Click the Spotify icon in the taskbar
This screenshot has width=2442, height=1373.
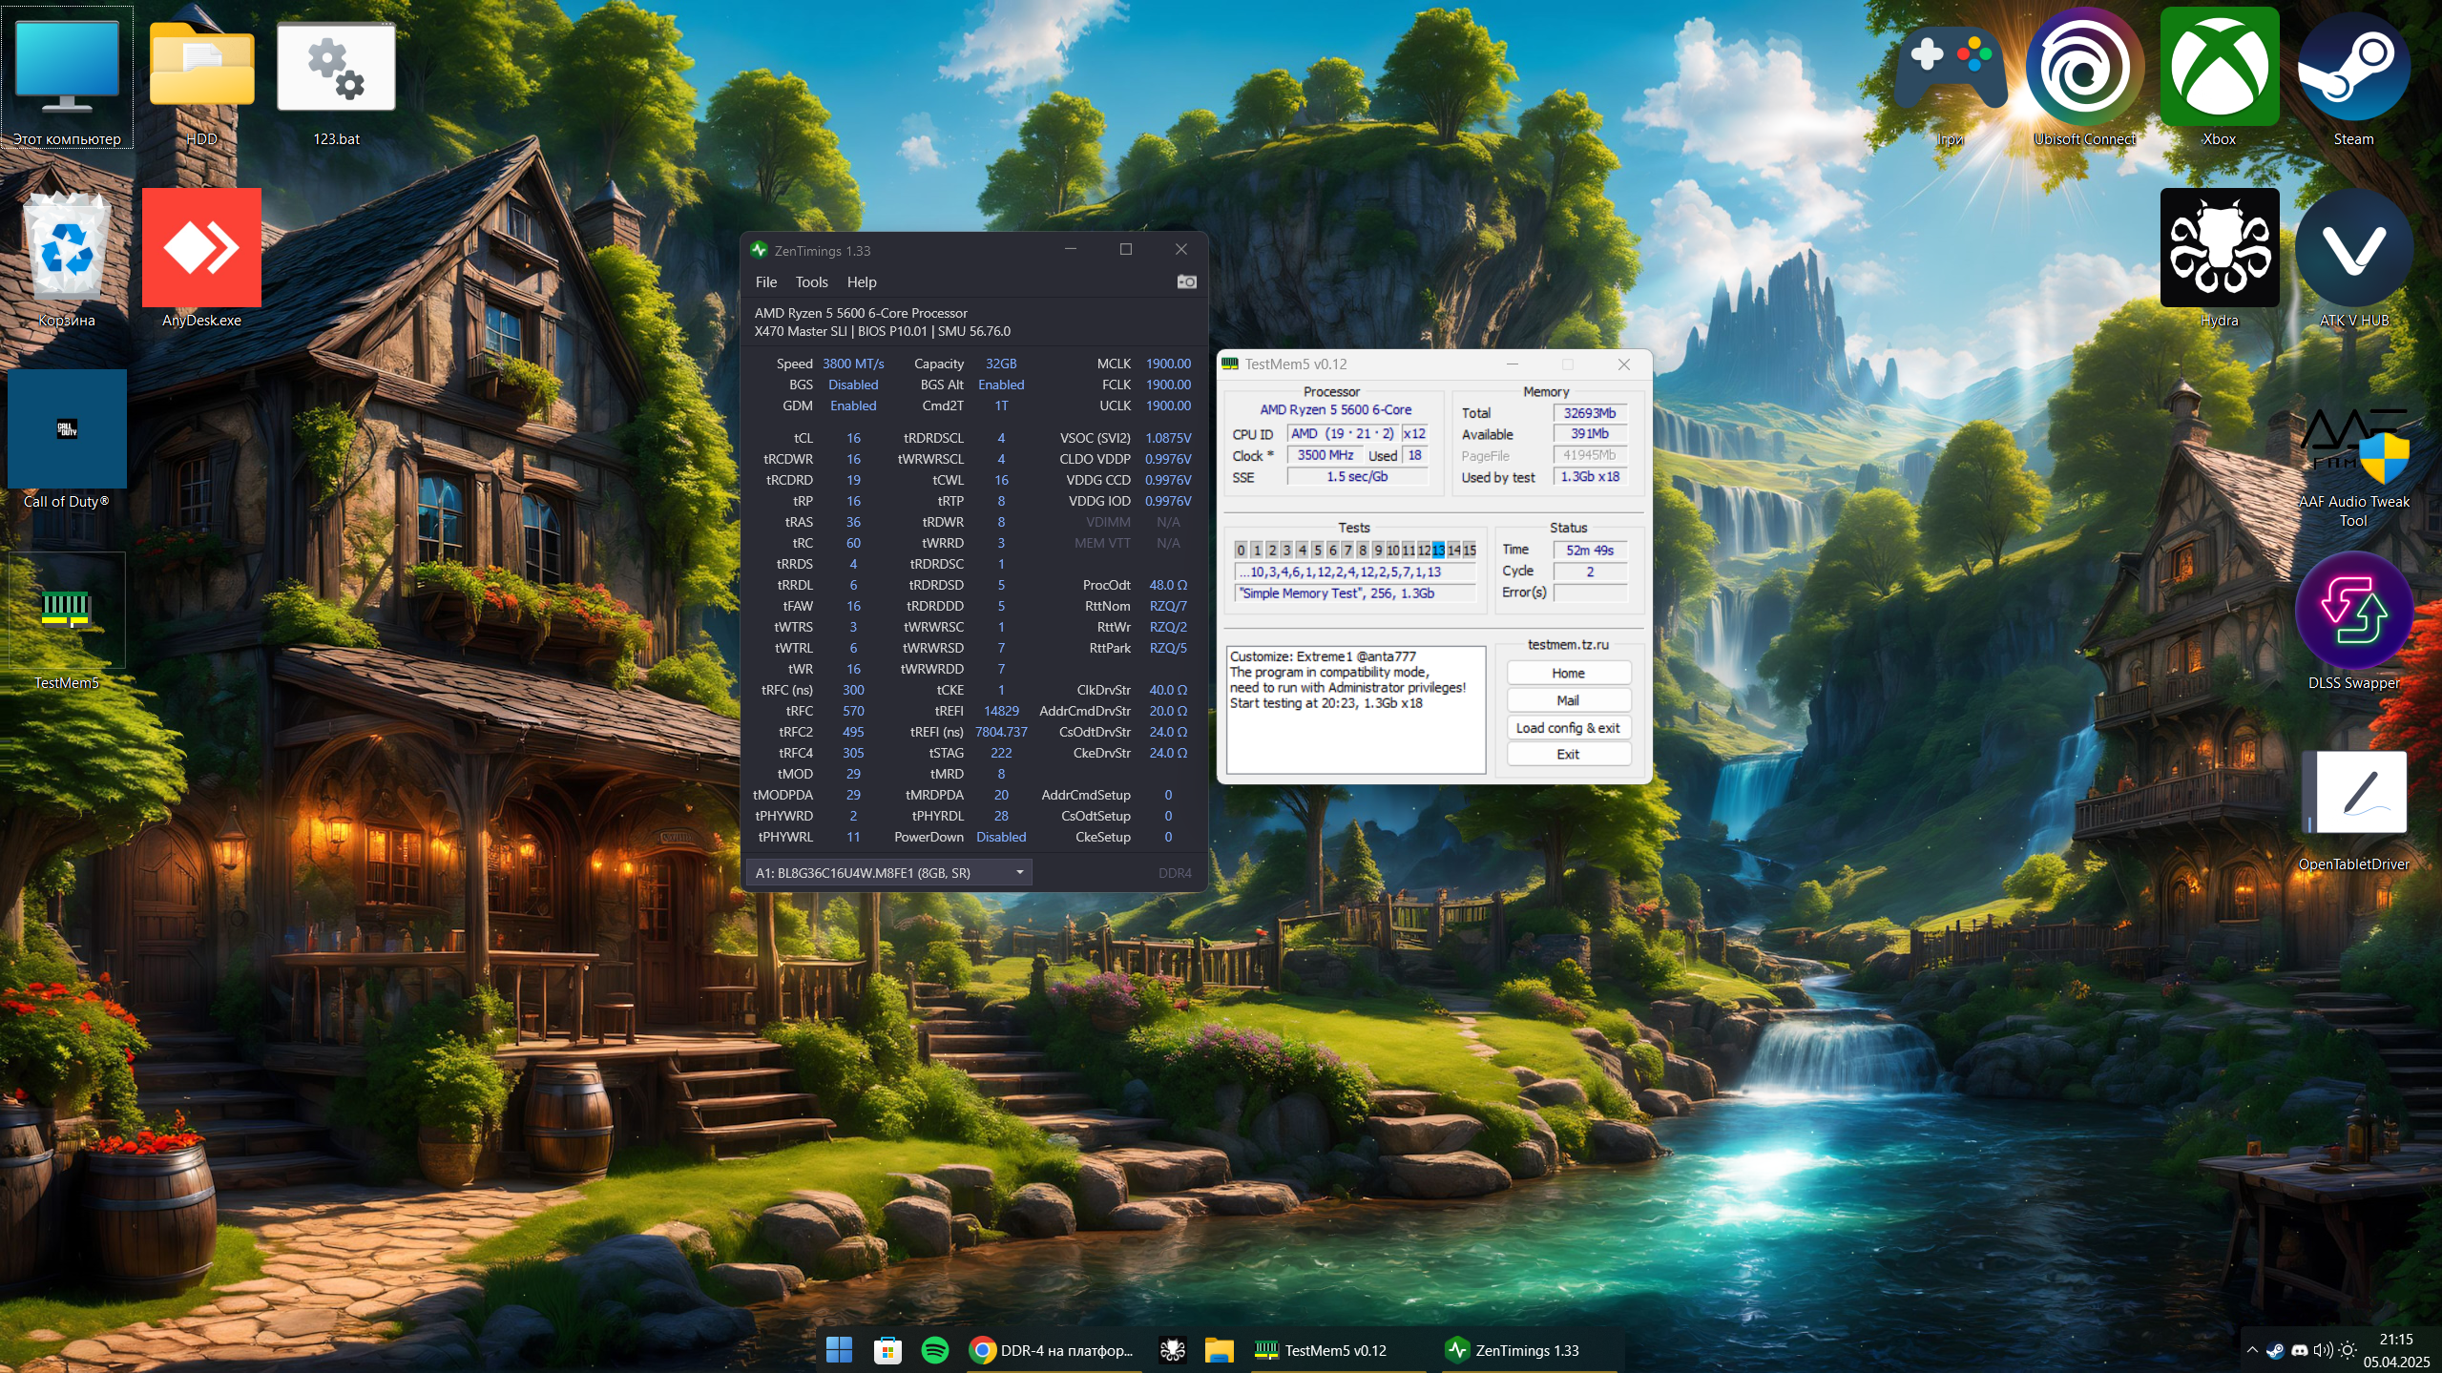tap(935, 1350)
